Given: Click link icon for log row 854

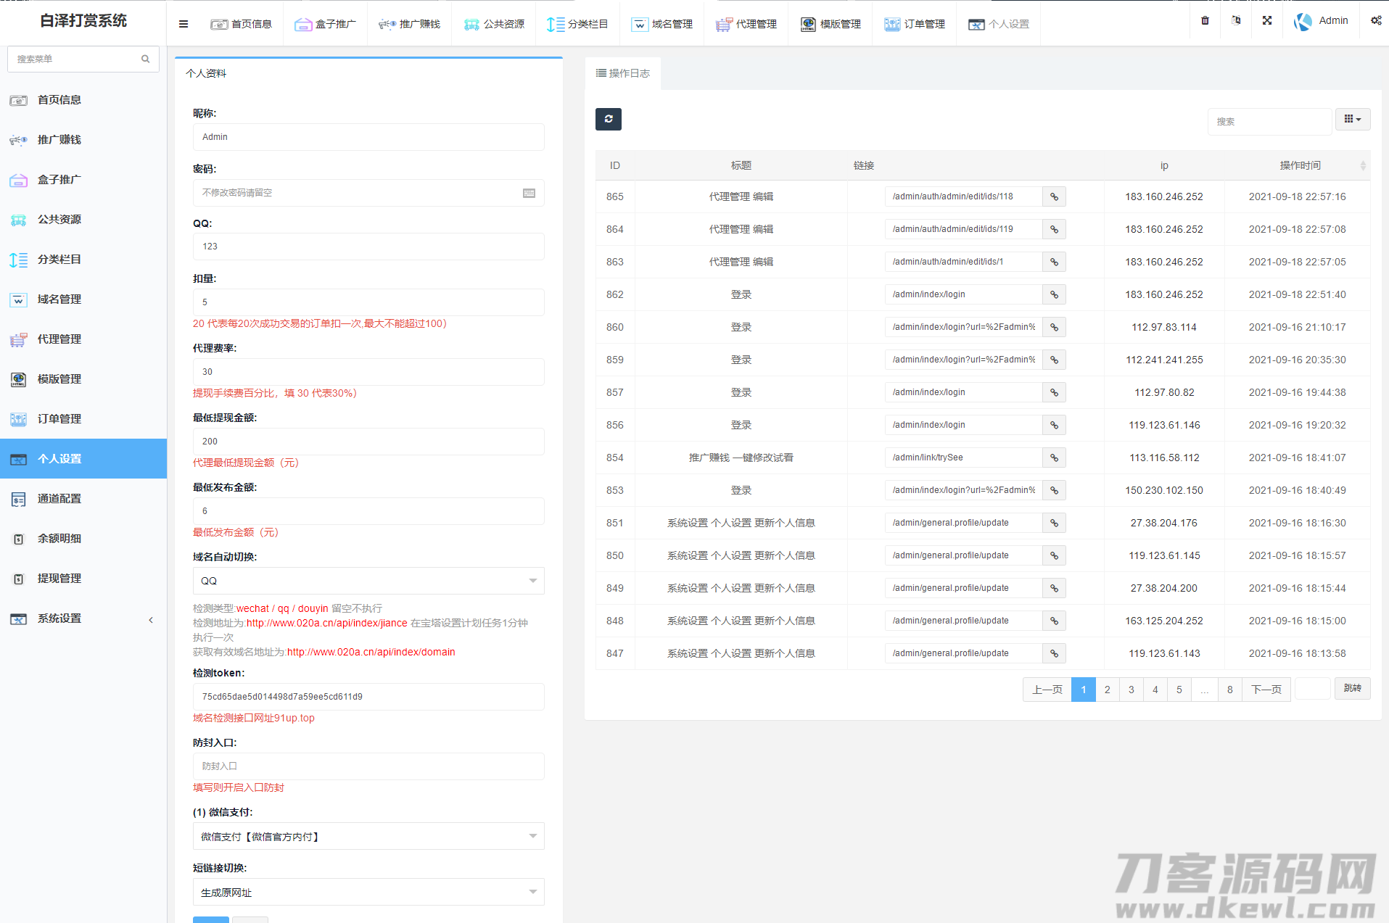Looking at the screenshot, I should tap(1054, 458).
